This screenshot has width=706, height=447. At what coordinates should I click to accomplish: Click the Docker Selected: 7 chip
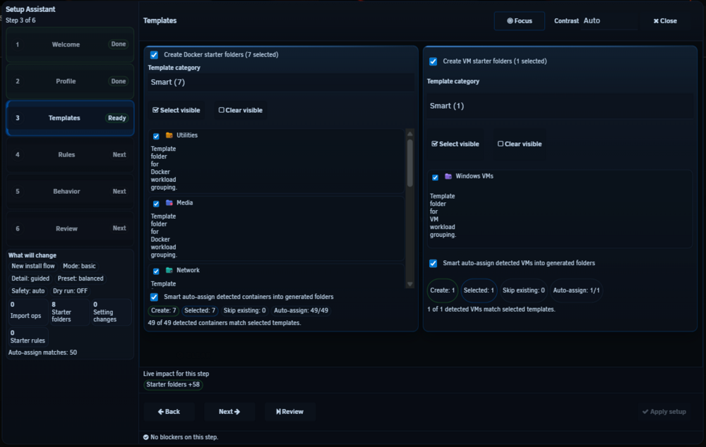(x=200, y=311)
